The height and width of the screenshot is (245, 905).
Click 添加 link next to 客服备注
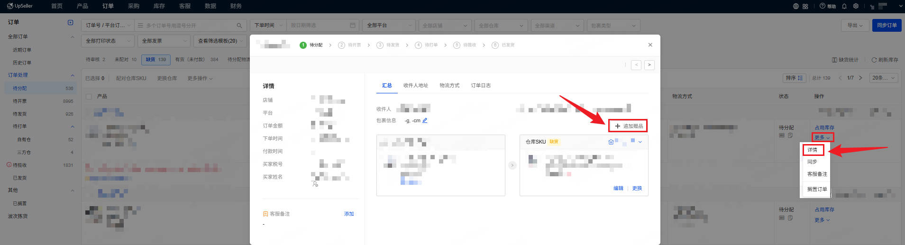pyautogui.click(x=349, y=214)
